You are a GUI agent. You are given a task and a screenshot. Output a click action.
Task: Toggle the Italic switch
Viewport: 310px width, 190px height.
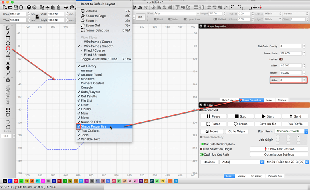[x=170, y=19]
